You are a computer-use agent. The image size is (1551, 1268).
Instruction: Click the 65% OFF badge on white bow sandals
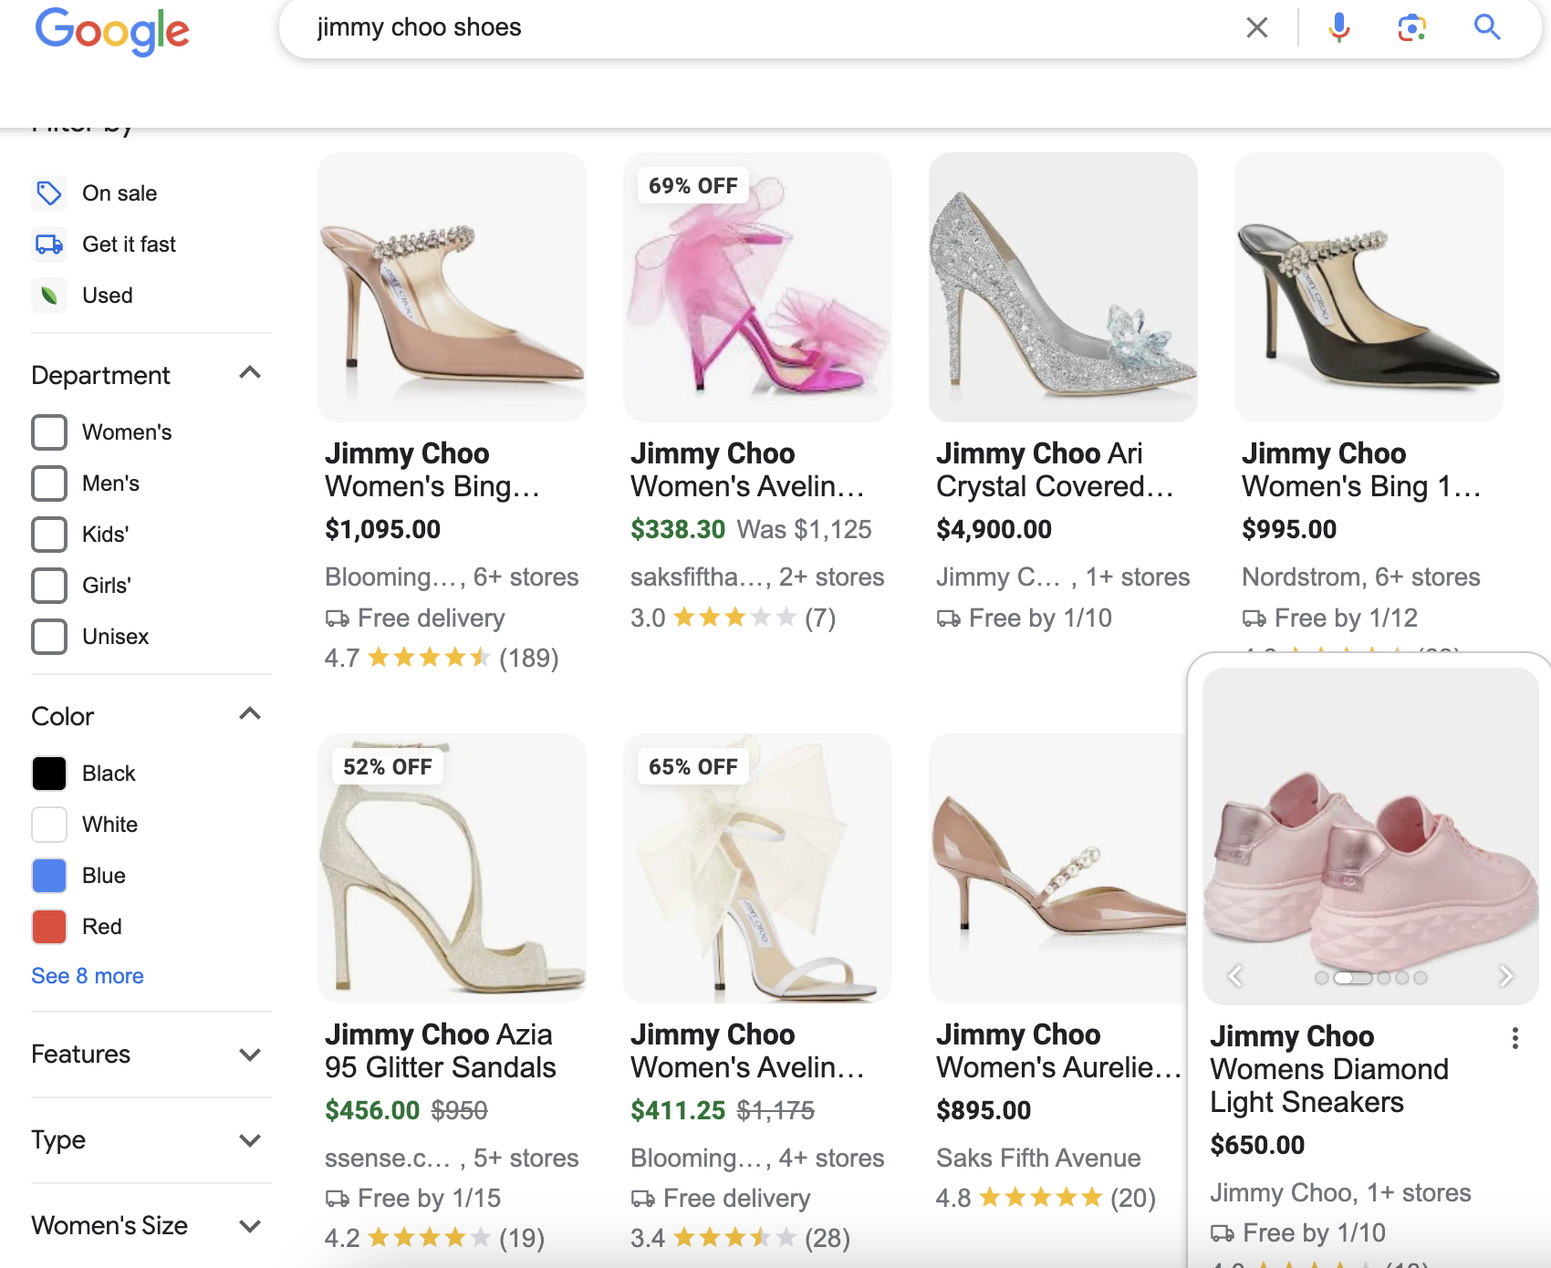point(692,767)
